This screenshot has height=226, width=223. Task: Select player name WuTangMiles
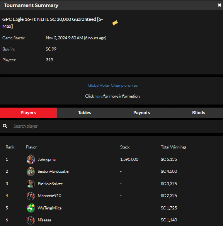49,208
